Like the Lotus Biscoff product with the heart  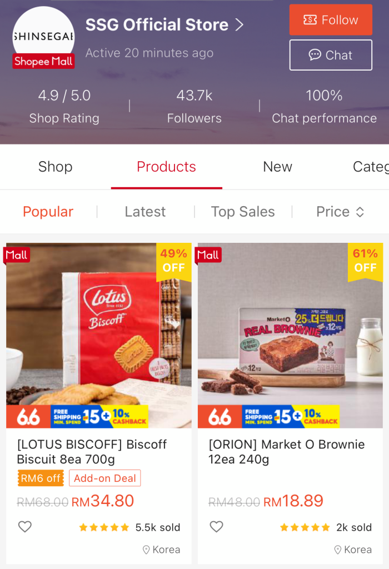pos(25,527)
